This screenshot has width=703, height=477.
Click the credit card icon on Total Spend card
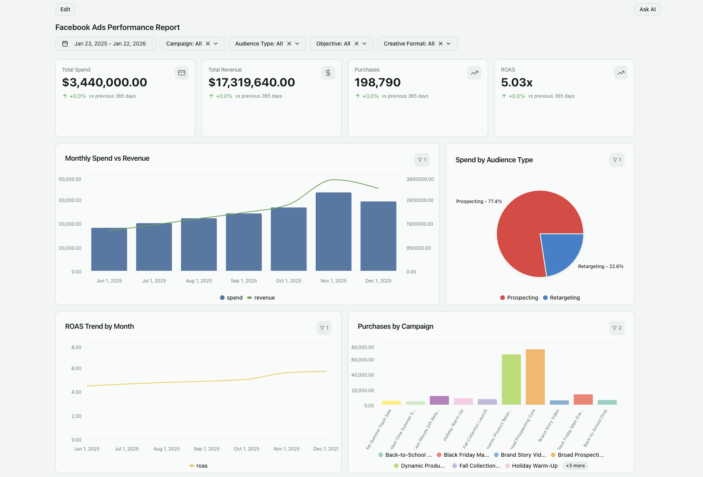[181, 72]
